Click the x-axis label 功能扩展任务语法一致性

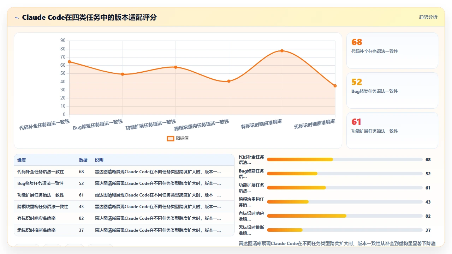[151, 125]
